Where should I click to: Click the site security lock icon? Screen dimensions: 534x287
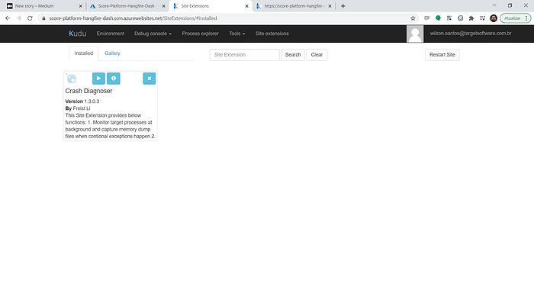point(43,18)
